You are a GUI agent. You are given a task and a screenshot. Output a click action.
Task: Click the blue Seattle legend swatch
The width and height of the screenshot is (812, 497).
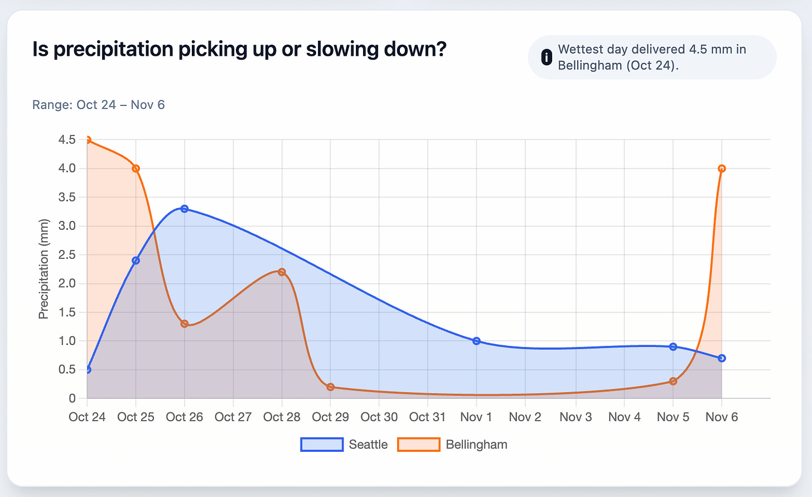click(x=322, y=445)
